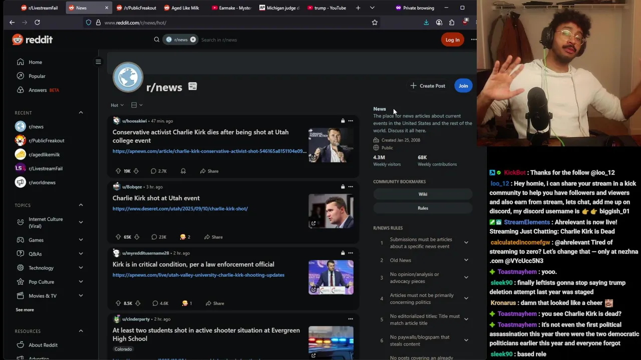
Task: Click the Reddit logo
Action: 33,39
